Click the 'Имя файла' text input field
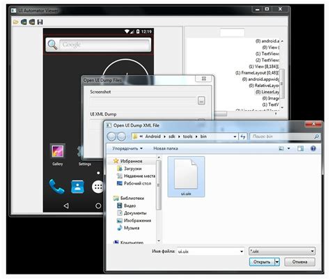 (207, 251)
